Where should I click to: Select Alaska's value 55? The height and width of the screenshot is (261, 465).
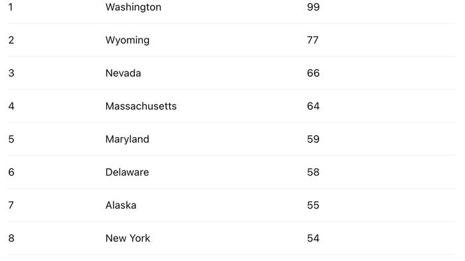pyautogui.click(x=313, y=205)
